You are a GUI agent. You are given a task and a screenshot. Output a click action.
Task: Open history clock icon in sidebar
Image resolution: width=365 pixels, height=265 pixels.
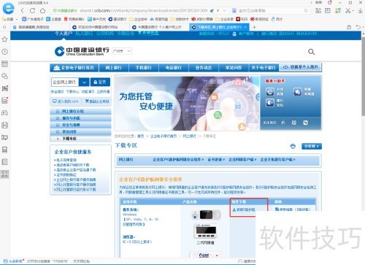(4, 52)
